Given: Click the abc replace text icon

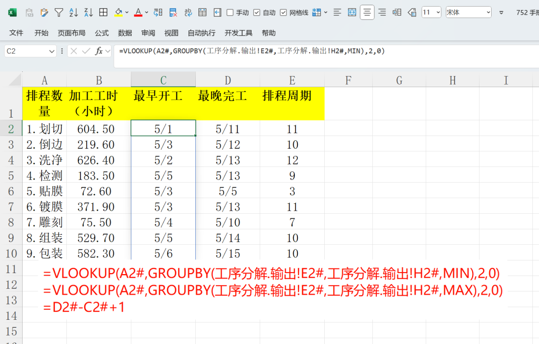Looking at the screenshot, I should tap(188, 13).
